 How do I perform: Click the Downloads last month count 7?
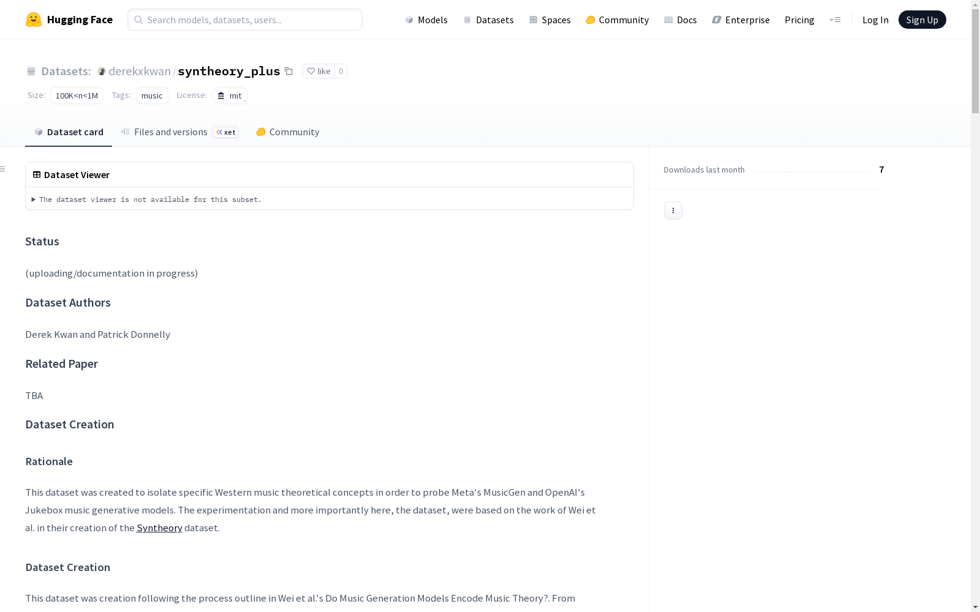(x=881, y=170)
